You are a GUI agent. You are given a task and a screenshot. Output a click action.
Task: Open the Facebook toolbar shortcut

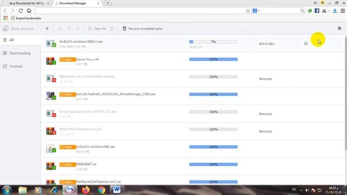(x=317, y=11)
